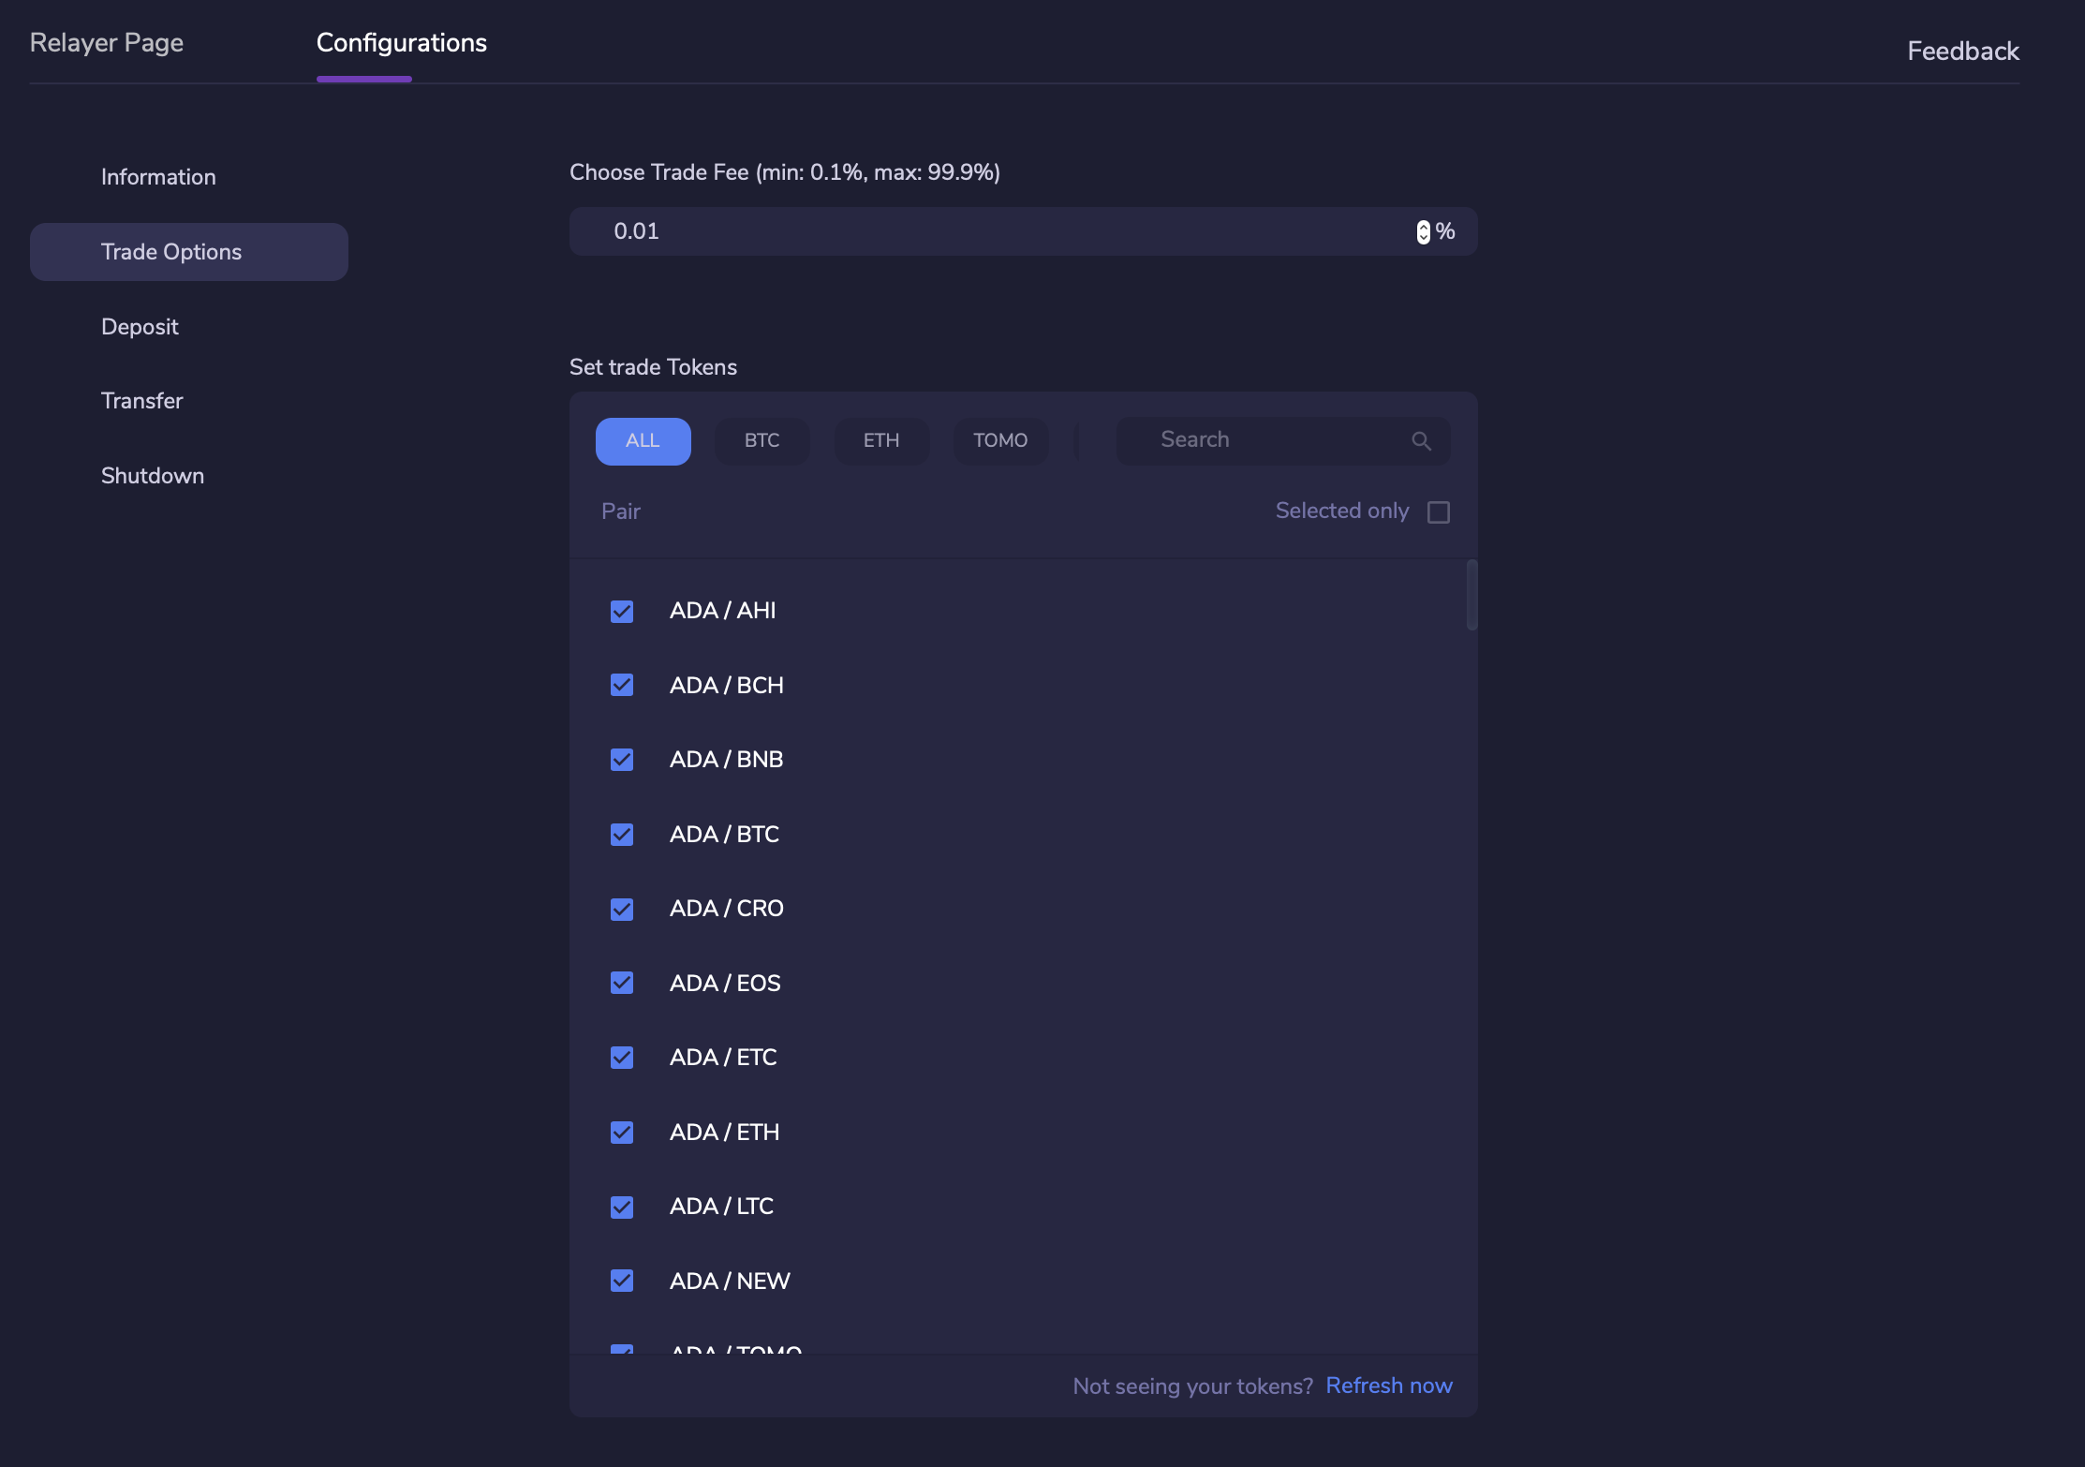
Task: Uncheck the ADA / CRO pair checkbox
Action: click(622, 910)
